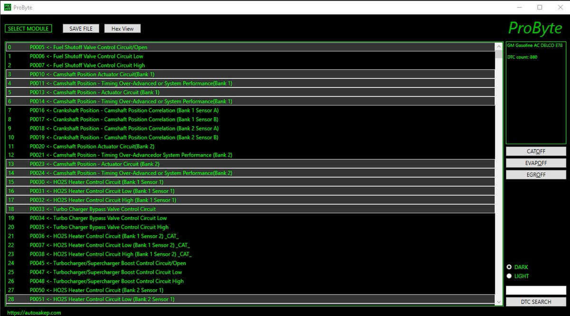Select row P0024 Camshaft Timing (Bank 2)
The image size is (570, 316).
pyautogui.click(x=250, y=173)
